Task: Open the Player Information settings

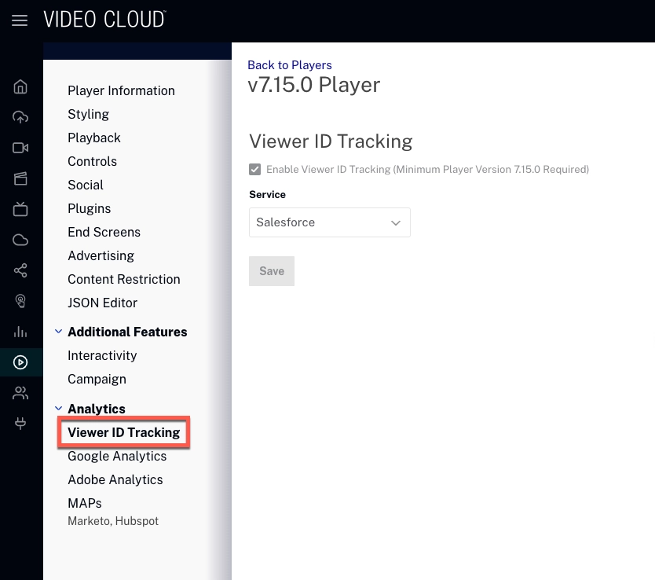Action: pos(121,90)
